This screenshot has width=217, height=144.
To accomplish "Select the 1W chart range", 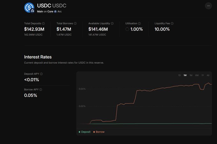I will coord(185,75).
